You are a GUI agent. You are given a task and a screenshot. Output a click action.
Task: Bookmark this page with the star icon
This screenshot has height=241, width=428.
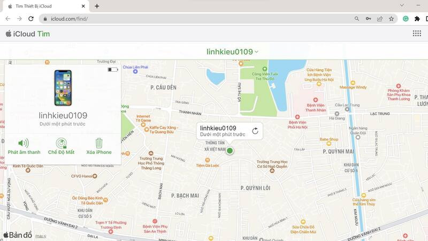click(392, 18)
